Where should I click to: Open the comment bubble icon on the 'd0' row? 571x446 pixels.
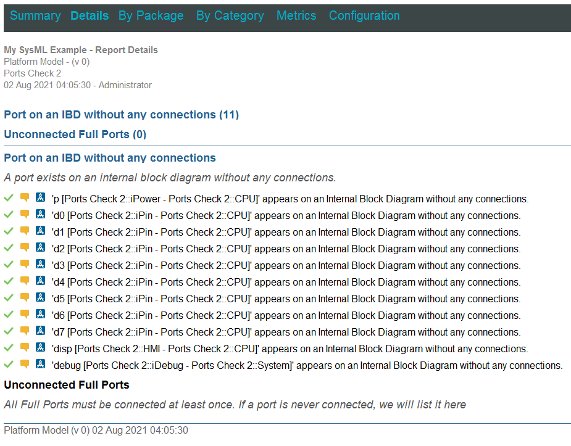pyautogui.click(x=23, y=214)
